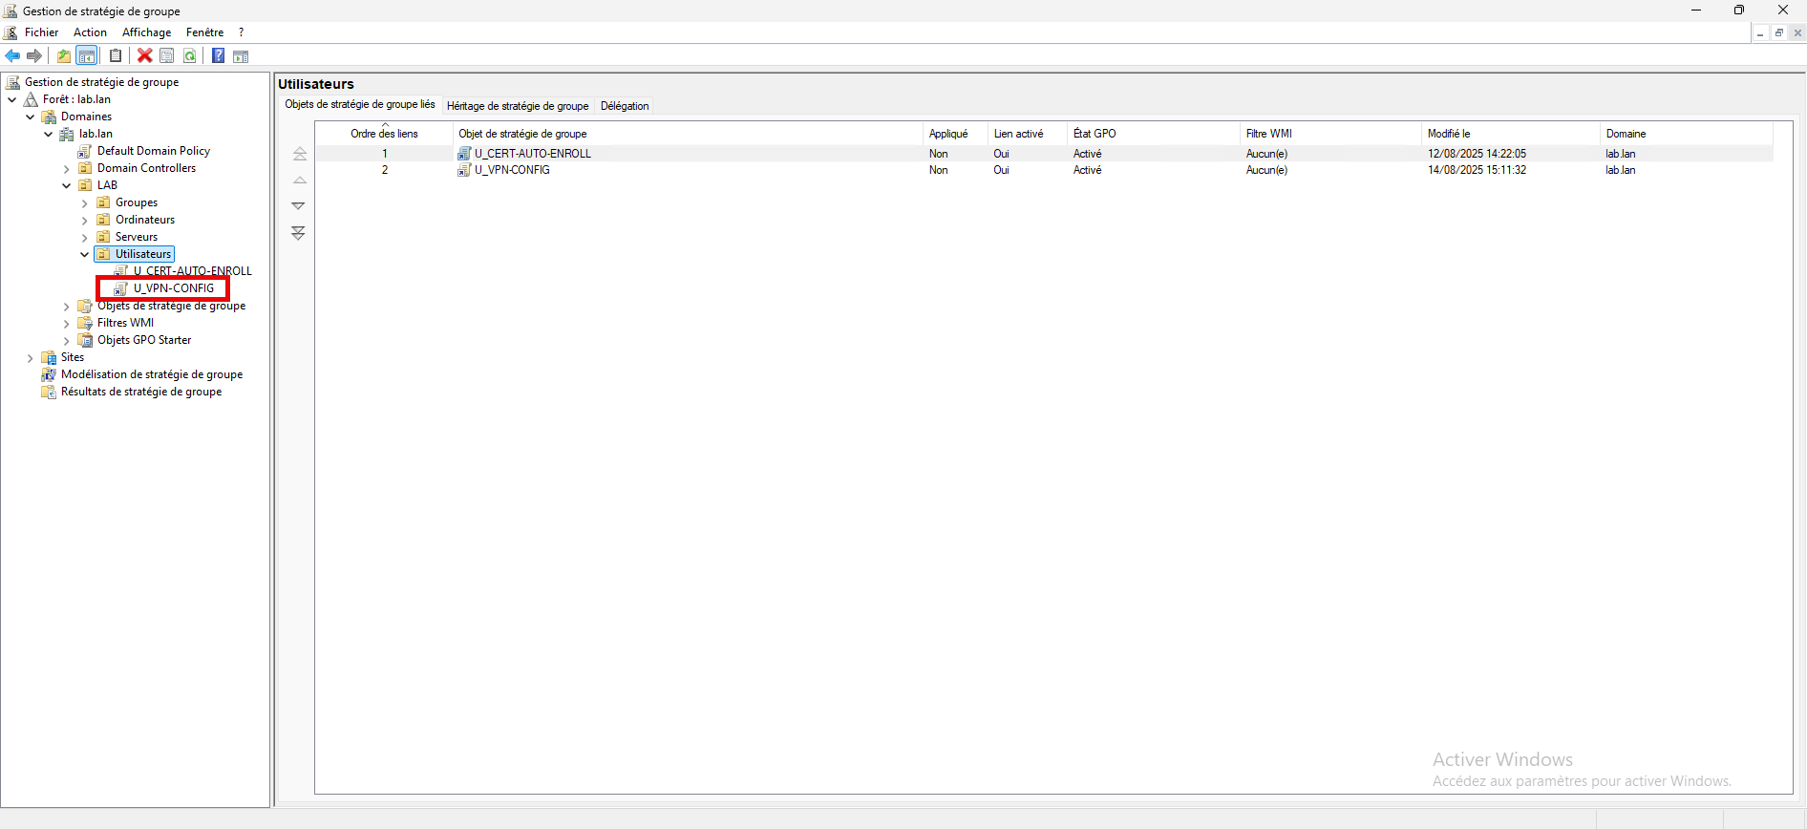Click the Properties toolbar icon
The width and height of the screenshot is (1807, 829).
(x=167, y=56)
